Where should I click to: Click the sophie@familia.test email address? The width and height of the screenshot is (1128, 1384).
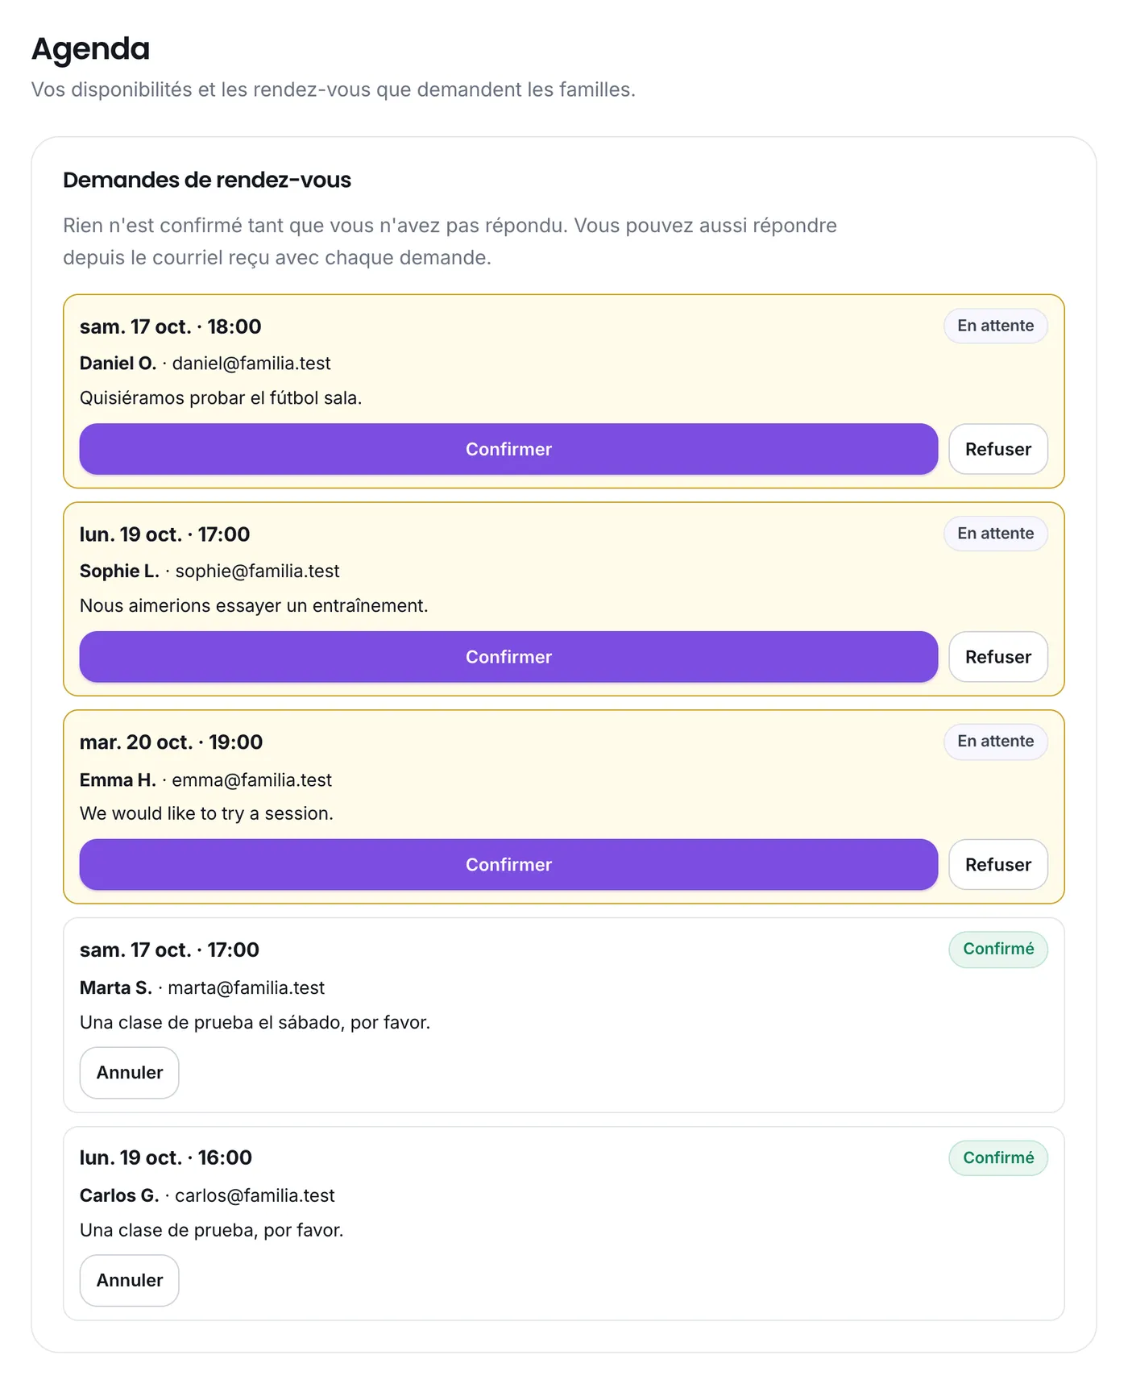[x=258, y=571]
